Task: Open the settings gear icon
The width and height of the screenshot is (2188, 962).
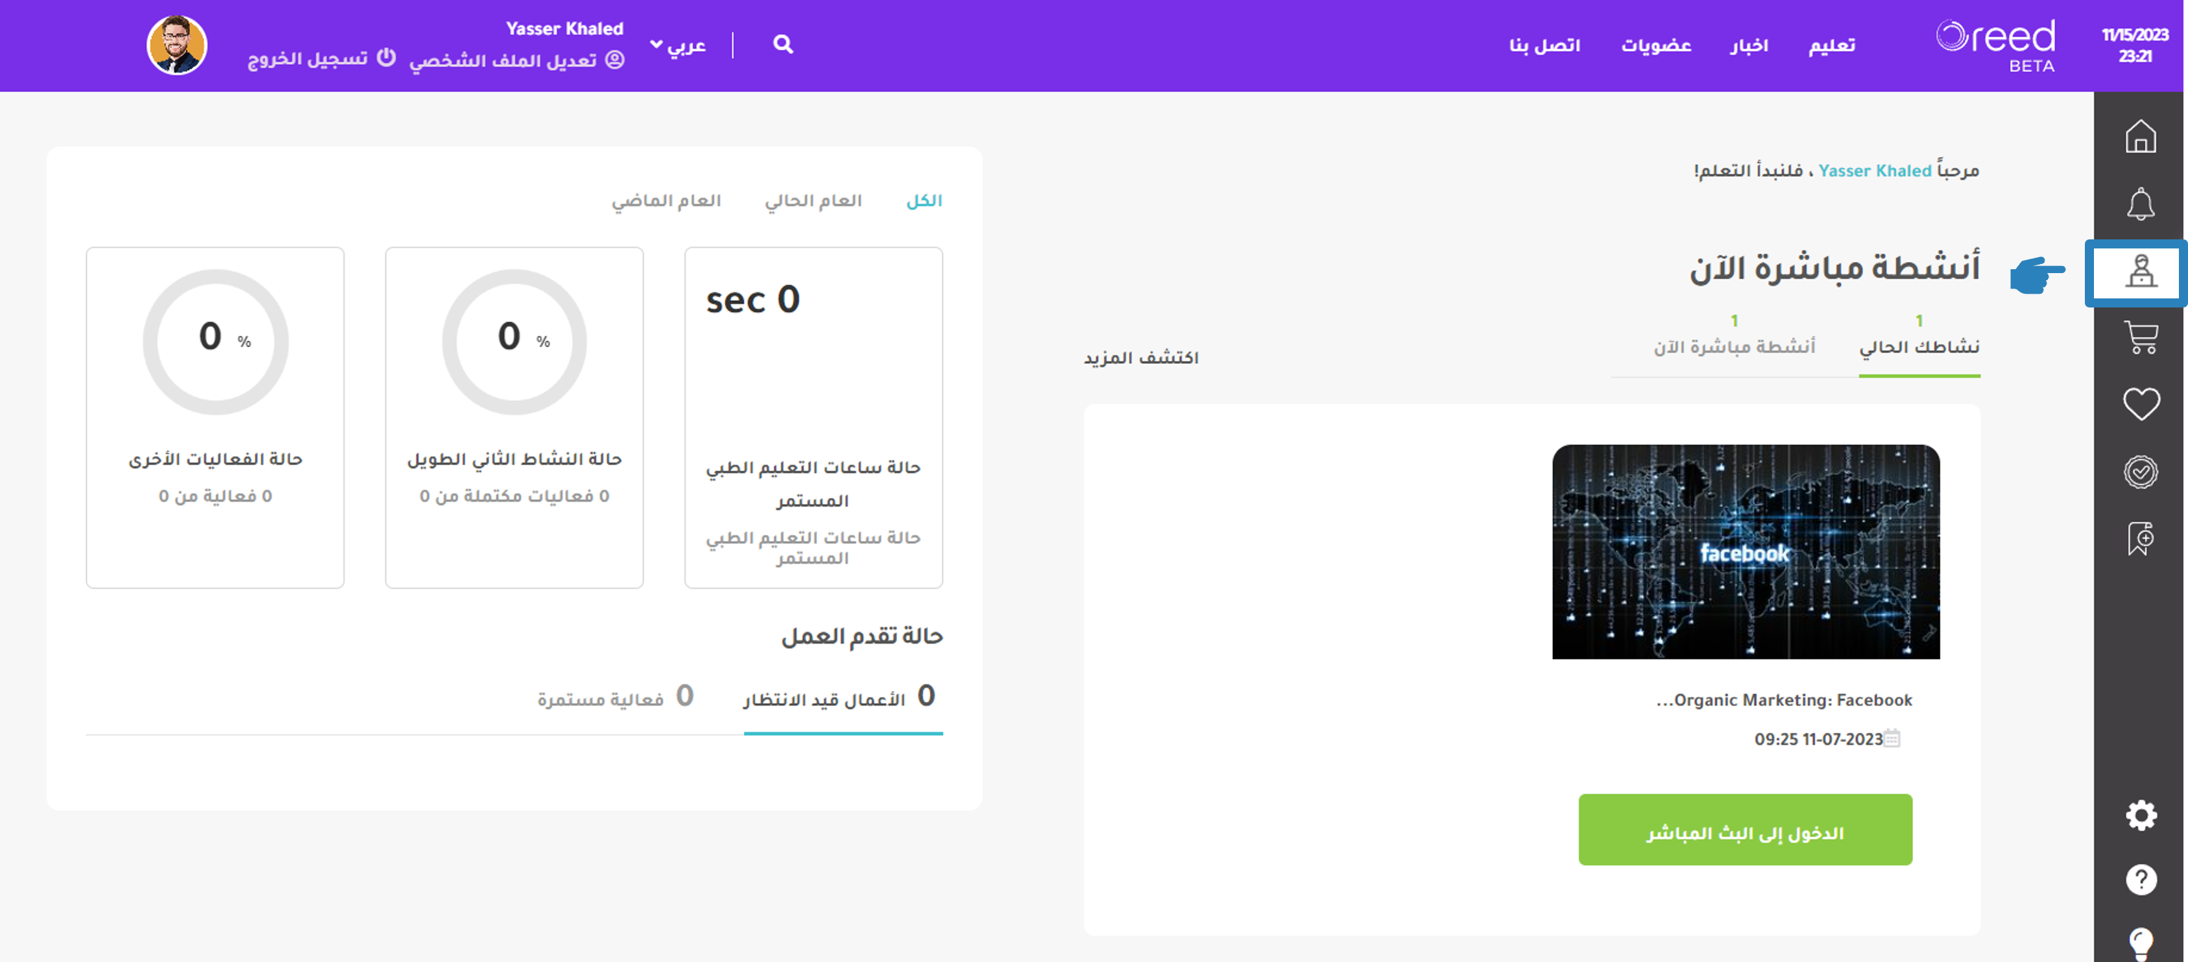Action: 2141,815
